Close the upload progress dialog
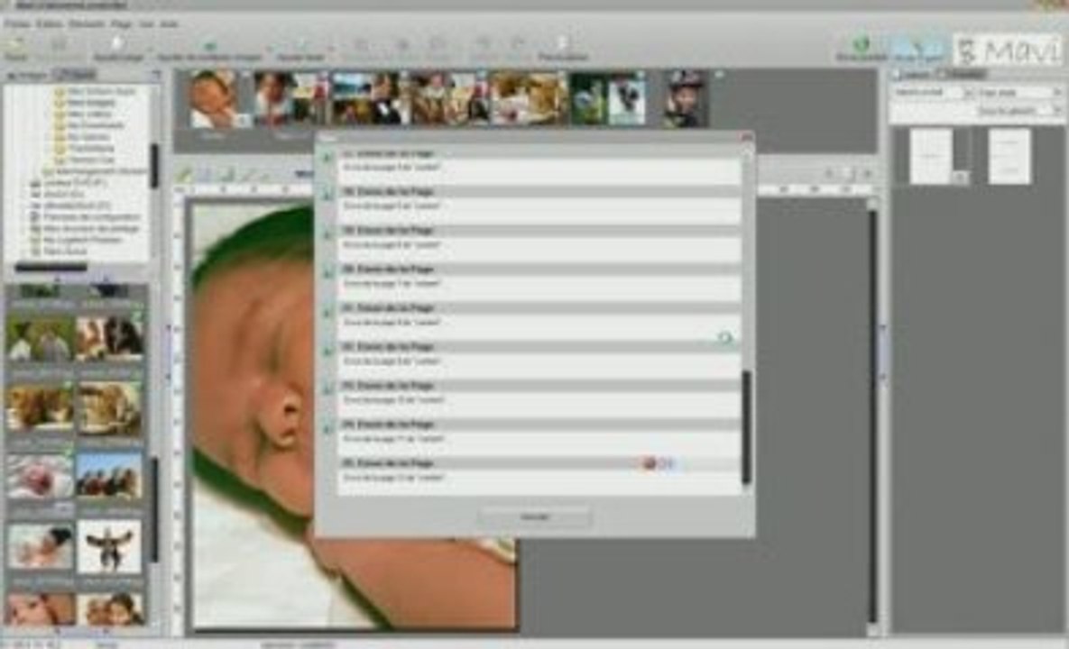The width and height of the screenshot is (1069, 649). (747, 138)
